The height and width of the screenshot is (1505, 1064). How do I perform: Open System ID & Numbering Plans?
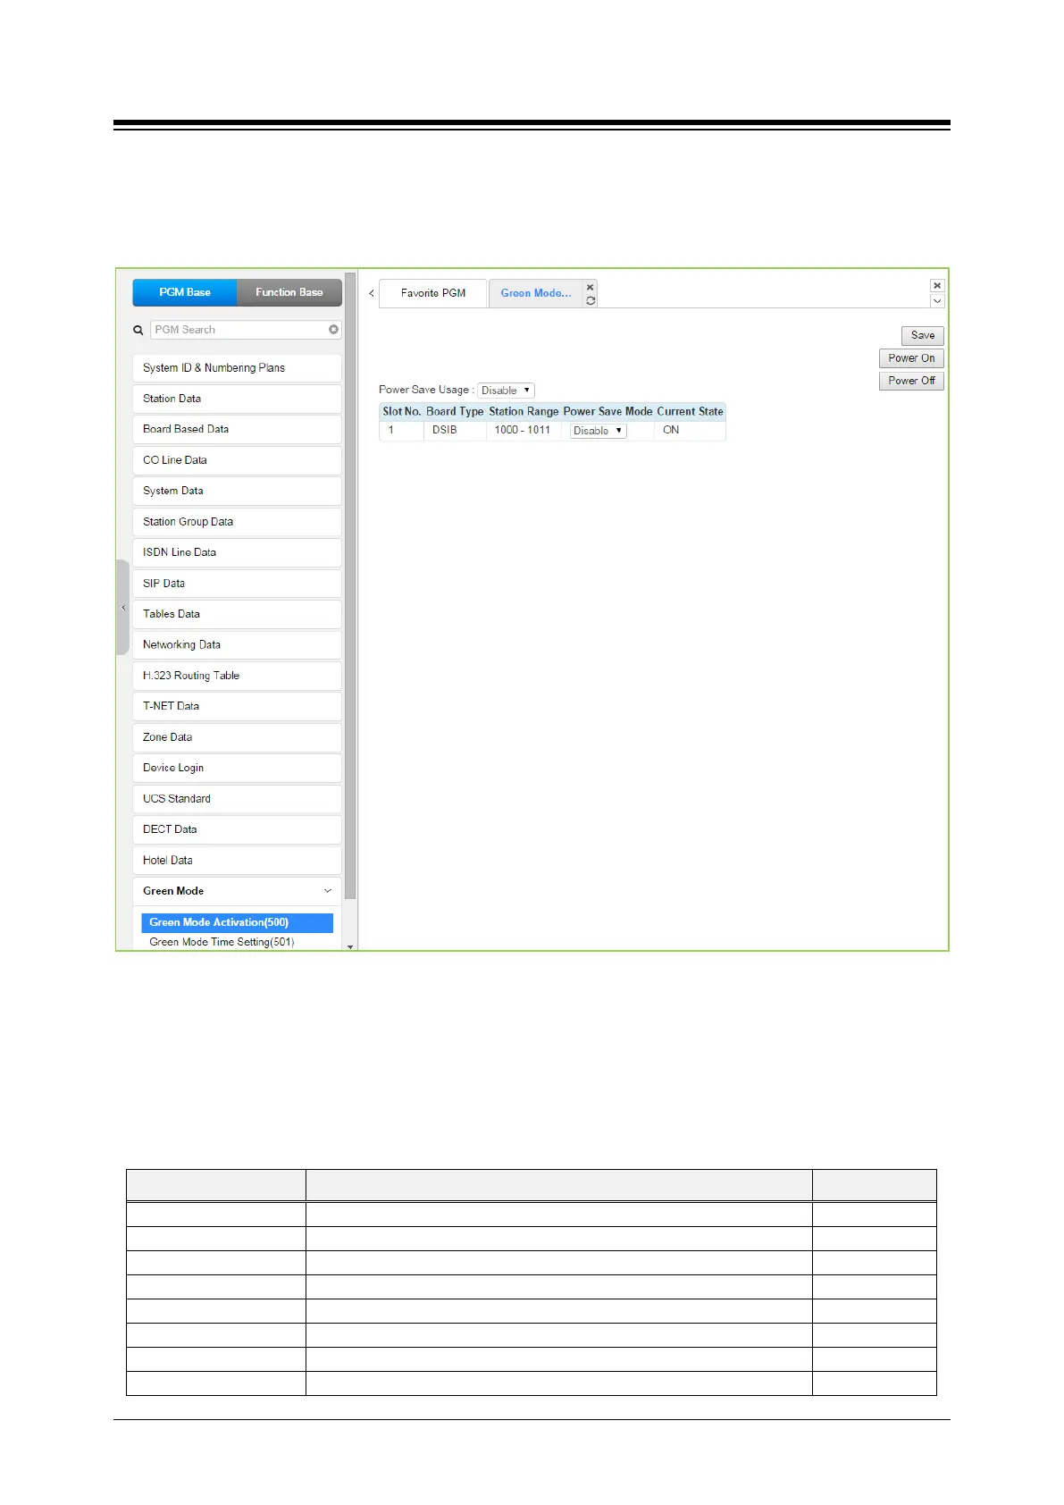coord(237,368)
